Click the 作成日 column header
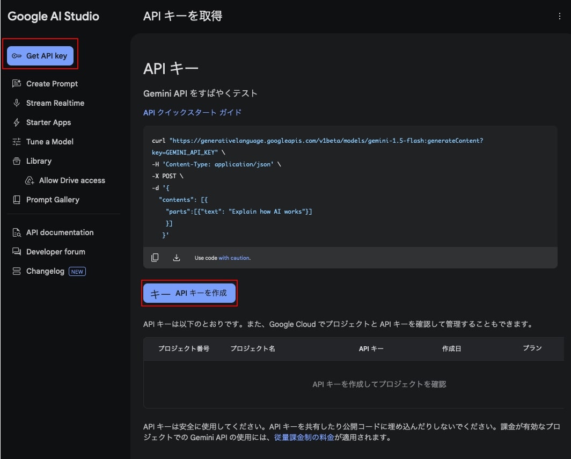This screenshot has width=571, height=459. 451,348
